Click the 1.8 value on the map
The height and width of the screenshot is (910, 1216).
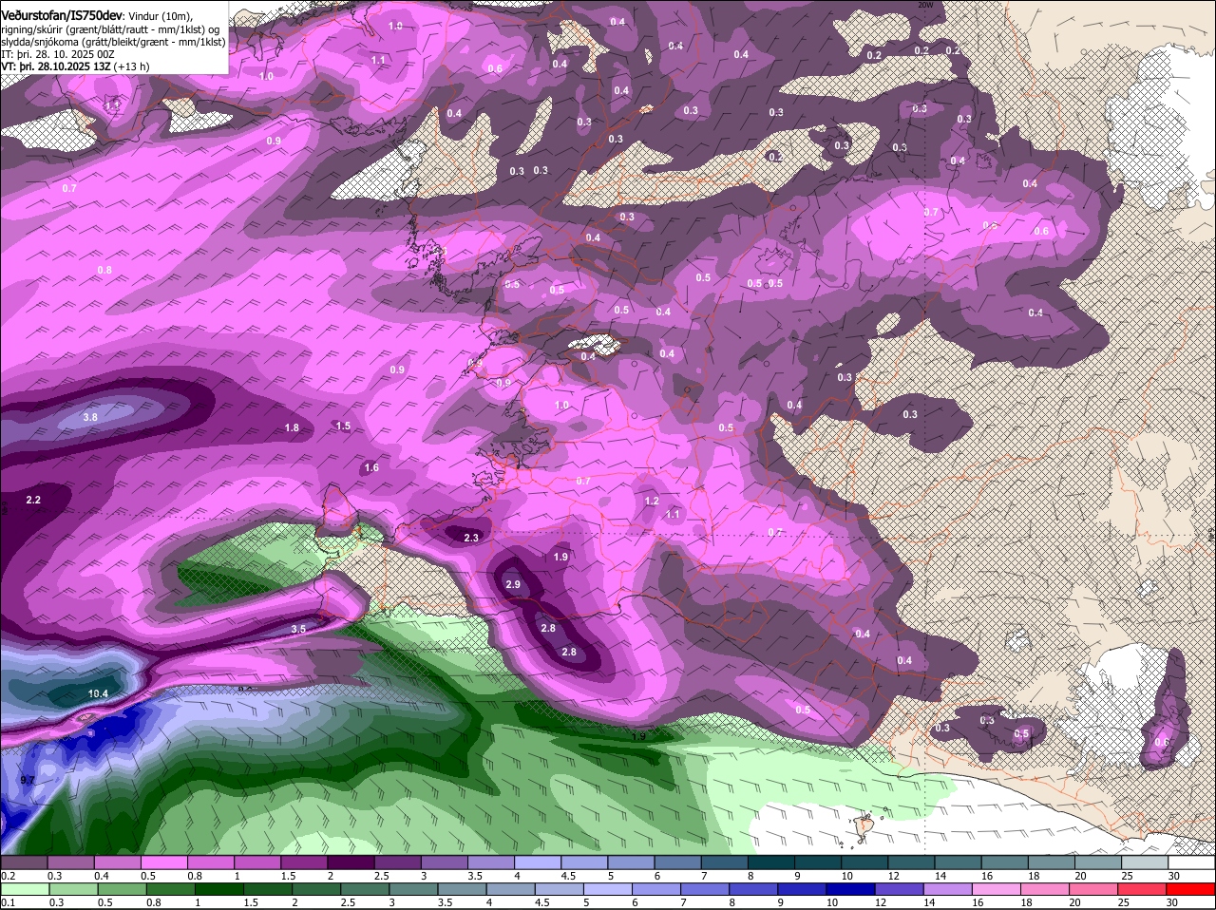(292, 428)
